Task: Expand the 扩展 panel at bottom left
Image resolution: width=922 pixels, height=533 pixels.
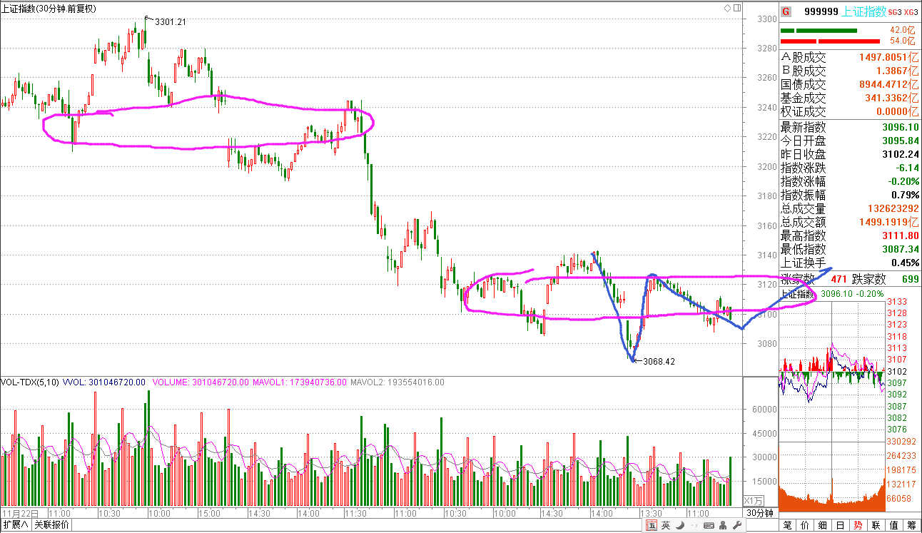Action: [x=15, y=525]
